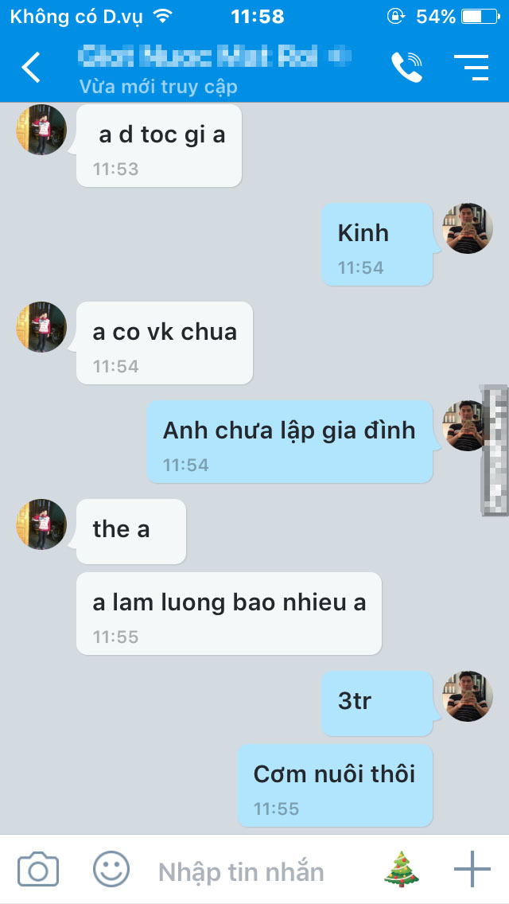
Task: Open the plus attachments menu
Action: click(472, 869)
